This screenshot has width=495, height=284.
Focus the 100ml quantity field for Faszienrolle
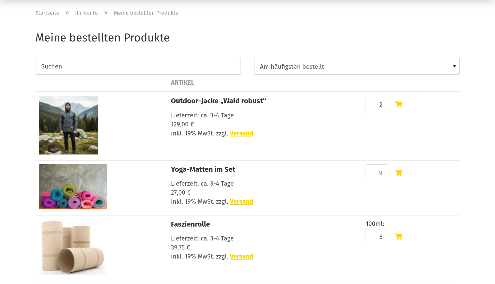point(377,237)
